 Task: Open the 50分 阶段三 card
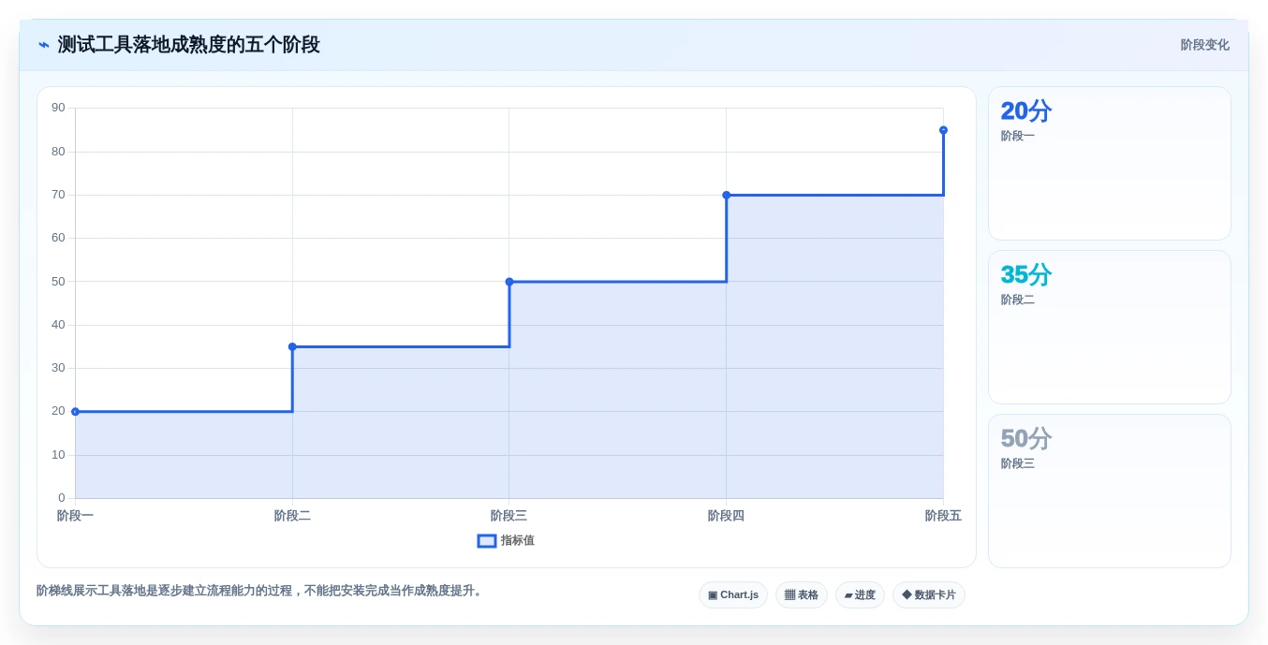pyautogui.click(x=1110, y=491)
